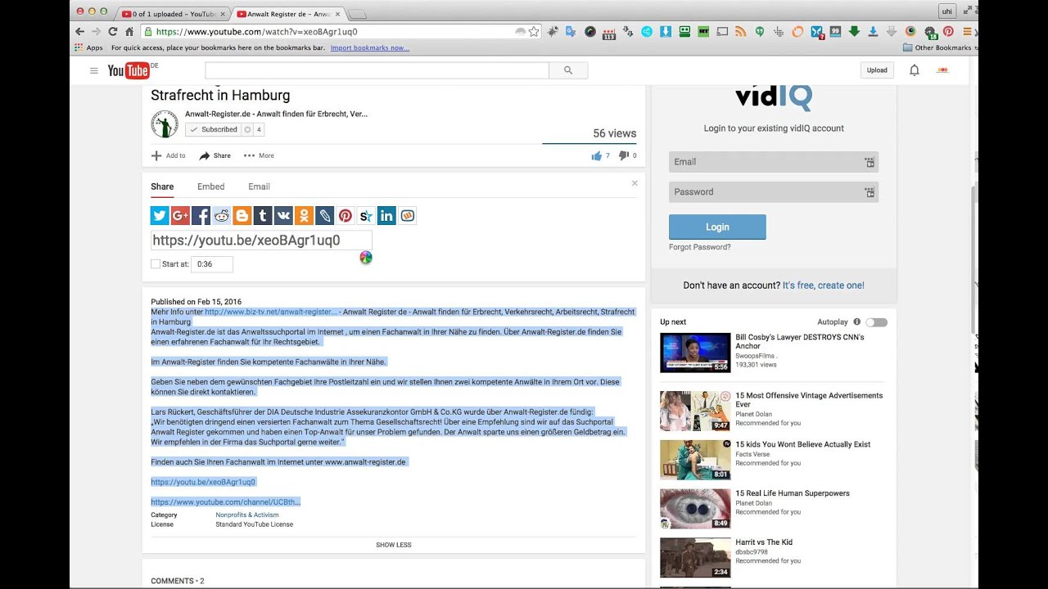Enable the Start at checkbox
This screenshot has width=1048, height=589.
coord(156,264)
